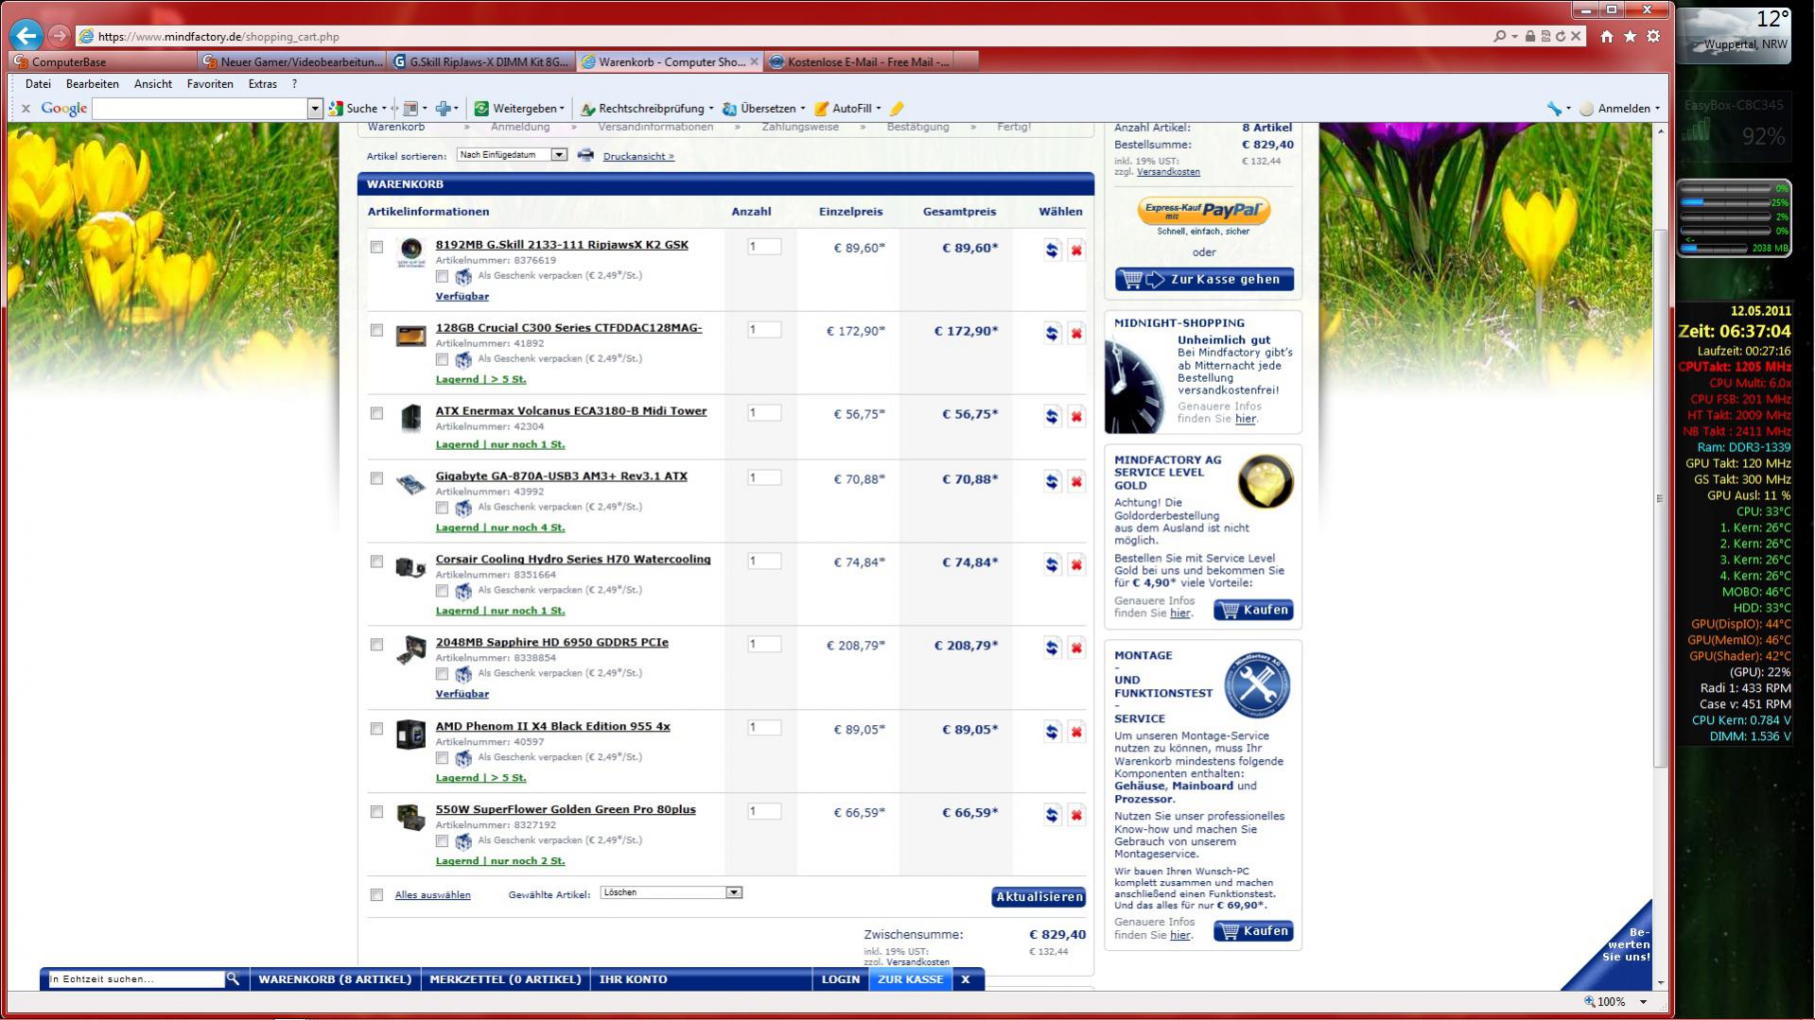Expand the Suche dropdown in Google toolbar
This screenshot has height=1020, width=1815.
384,109
